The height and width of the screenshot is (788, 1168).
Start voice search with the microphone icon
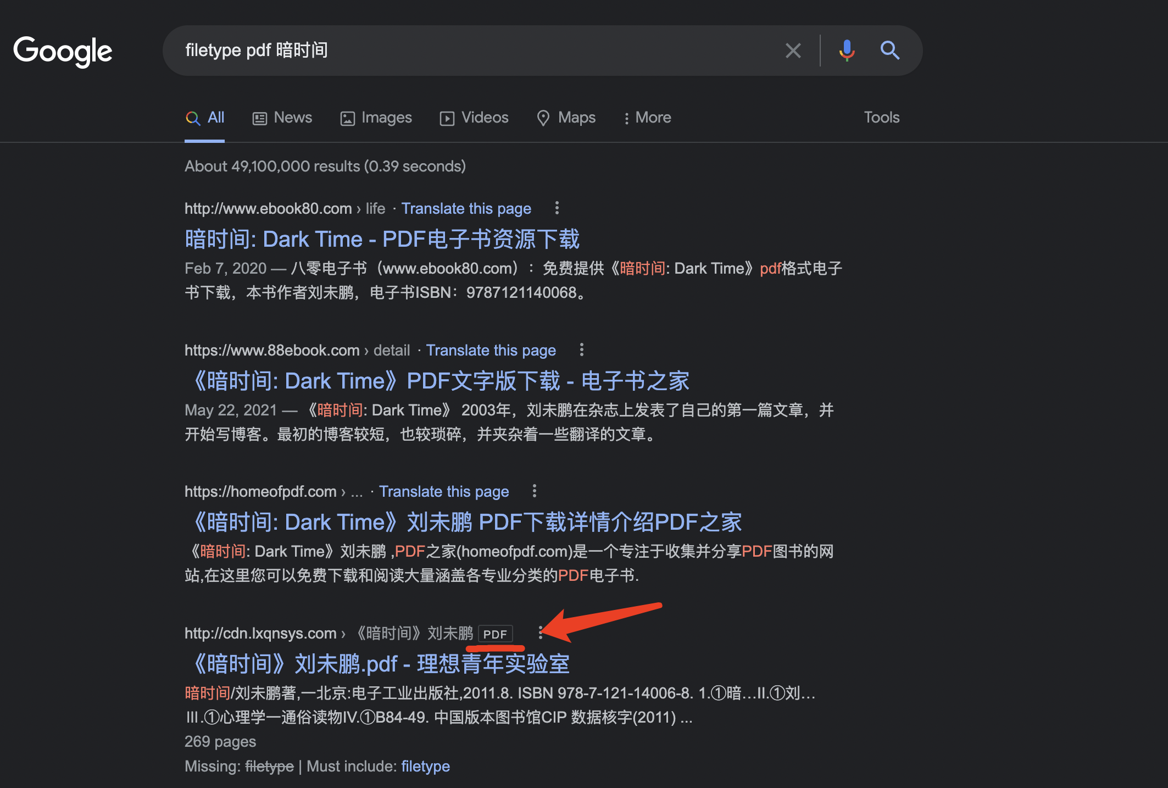tap(847, 51)
